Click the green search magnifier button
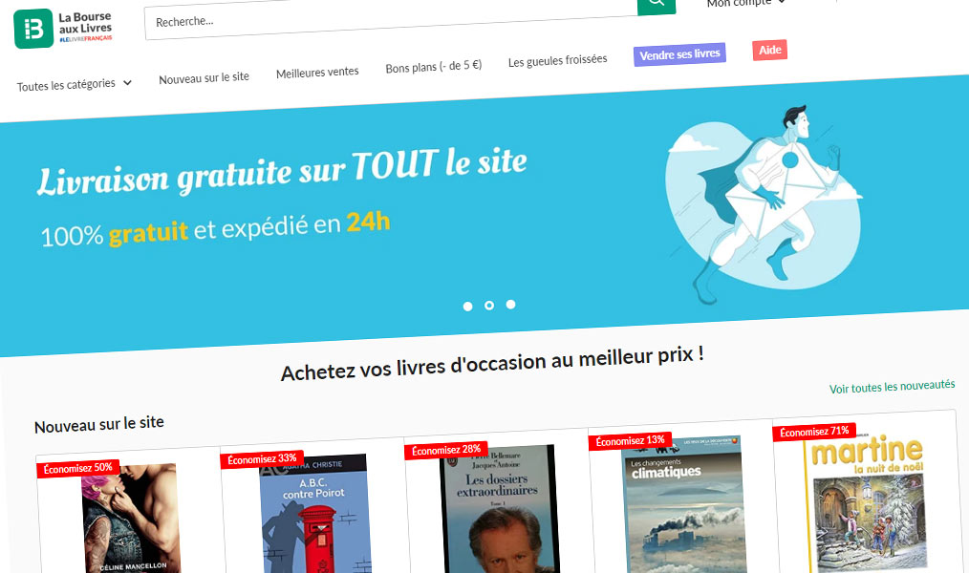 click(x=657, y=5)
